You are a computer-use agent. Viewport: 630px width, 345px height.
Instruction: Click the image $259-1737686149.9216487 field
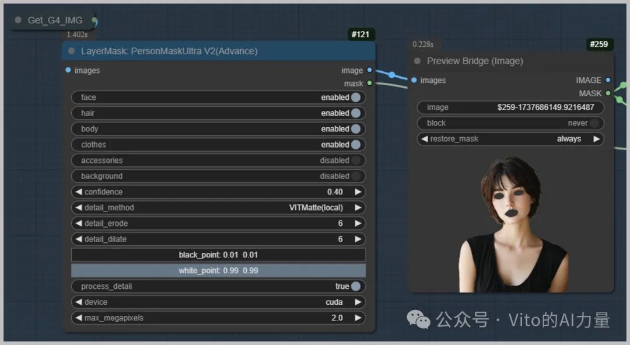click(x=510, y=107)
